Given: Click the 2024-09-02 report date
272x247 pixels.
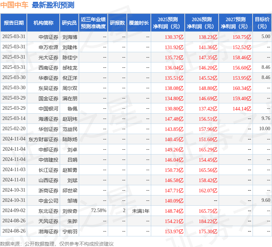Looking at the screenshot, I should 14,210.
